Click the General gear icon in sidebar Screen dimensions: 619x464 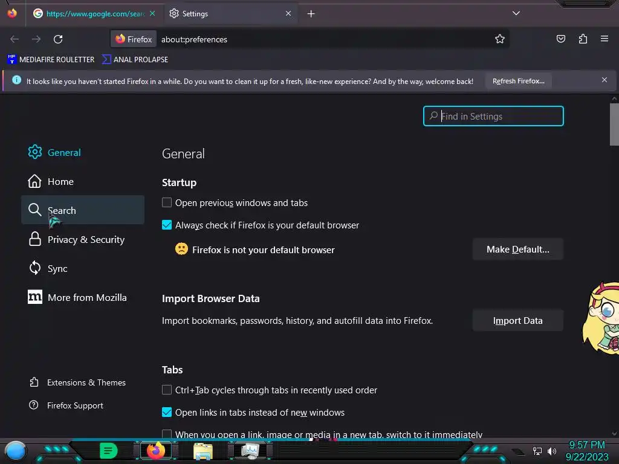coord(34,152)
